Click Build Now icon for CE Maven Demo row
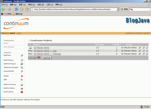Viewport: 151px width, 109px height. tap(140, 48)
